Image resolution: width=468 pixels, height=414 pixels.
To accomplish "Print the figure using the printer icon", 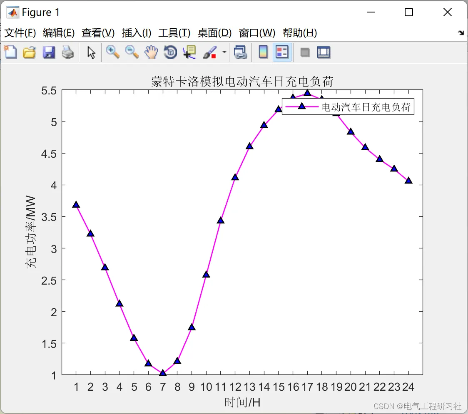I will (x=68, y=52).
